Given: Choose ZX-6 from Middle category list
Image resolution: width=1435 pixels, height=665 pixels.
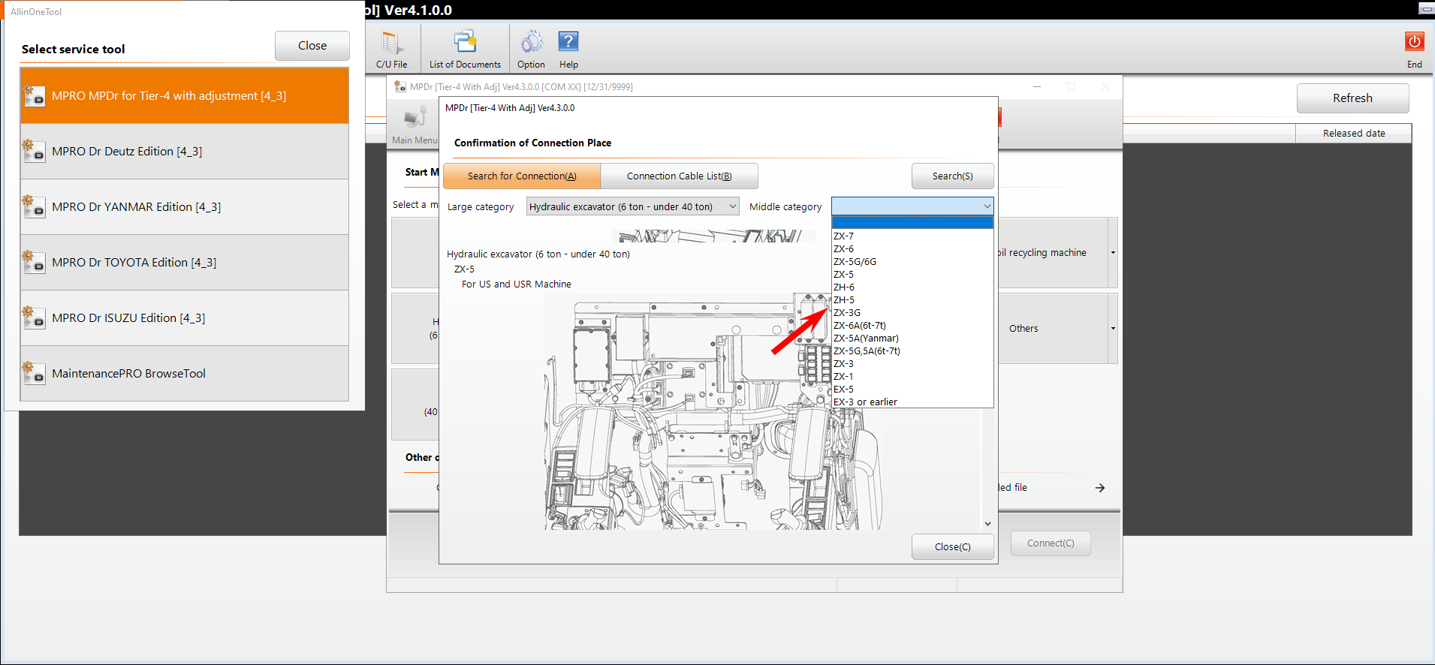Looking at the screenshot, I should [912, 249].
